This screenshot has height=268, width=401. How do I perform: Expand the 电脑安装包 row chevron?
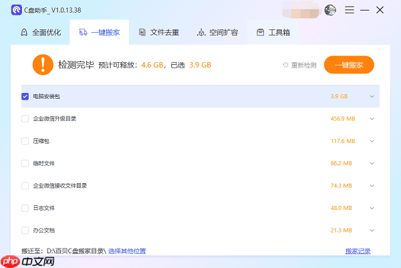click(x=372, y=96)
